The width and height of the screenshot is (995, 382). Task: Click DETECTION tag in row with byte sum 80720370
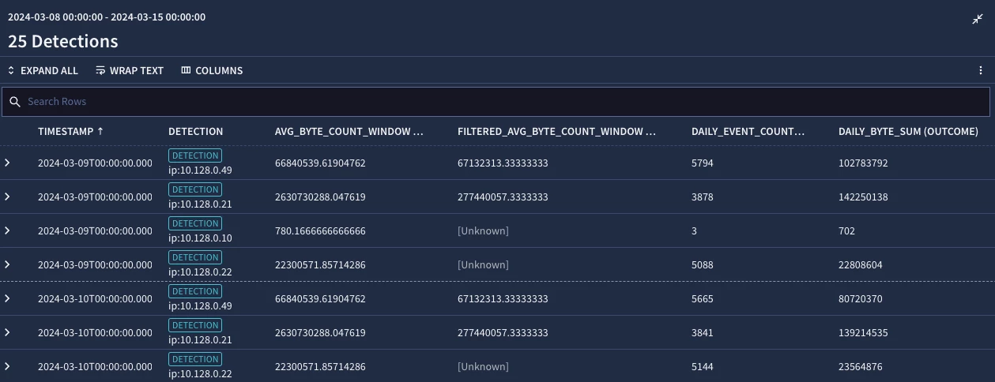pos(195,291)
